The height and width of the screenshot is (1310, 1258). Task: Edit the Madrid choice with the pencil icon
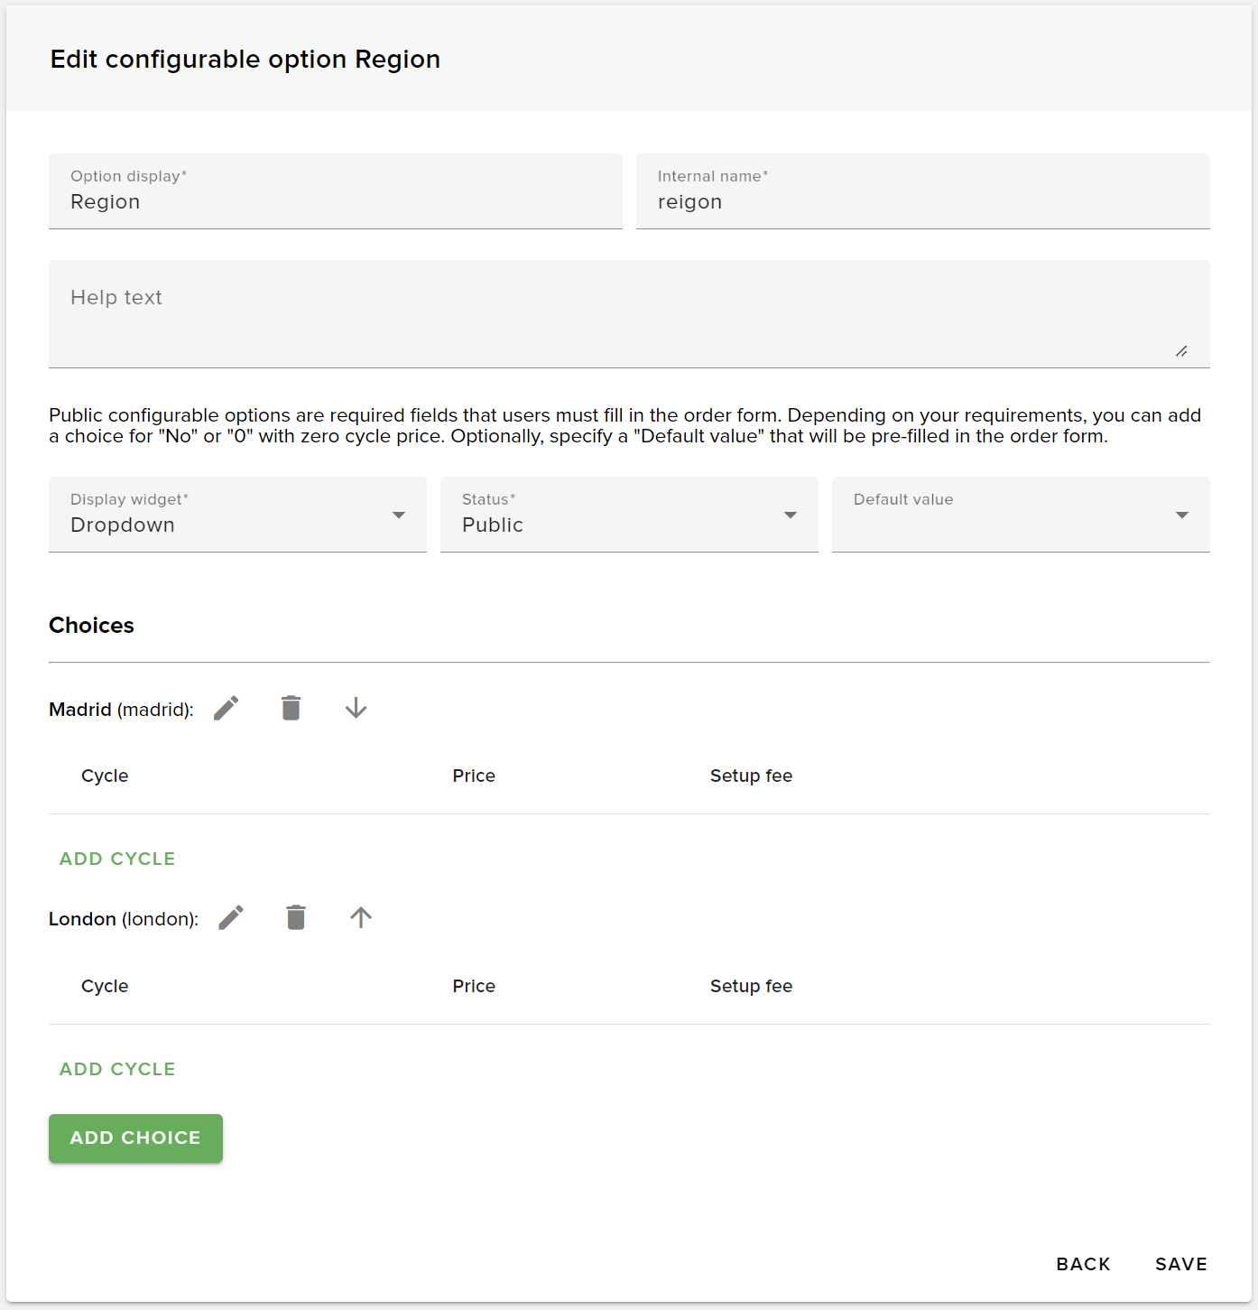(226, 708)
